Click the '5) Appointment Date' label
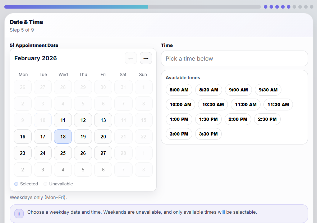 click(34, 46)
